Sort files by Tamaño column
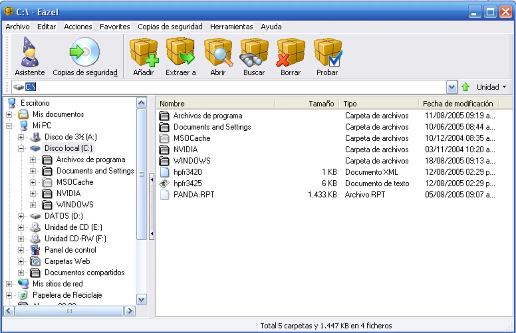This screenshot has width=516, height=333. [307, 104]
